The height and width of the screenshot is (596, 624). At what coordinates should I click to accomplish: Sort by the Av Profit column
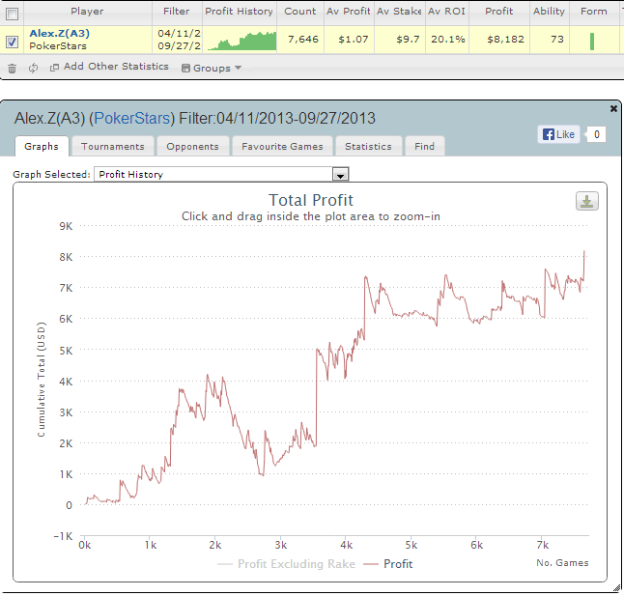(x=349, y=12)
